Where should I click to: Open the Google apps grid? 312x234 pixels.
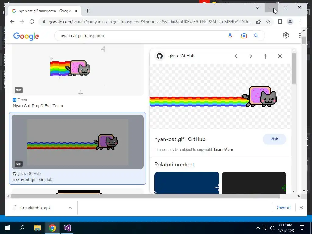[300, 35]
